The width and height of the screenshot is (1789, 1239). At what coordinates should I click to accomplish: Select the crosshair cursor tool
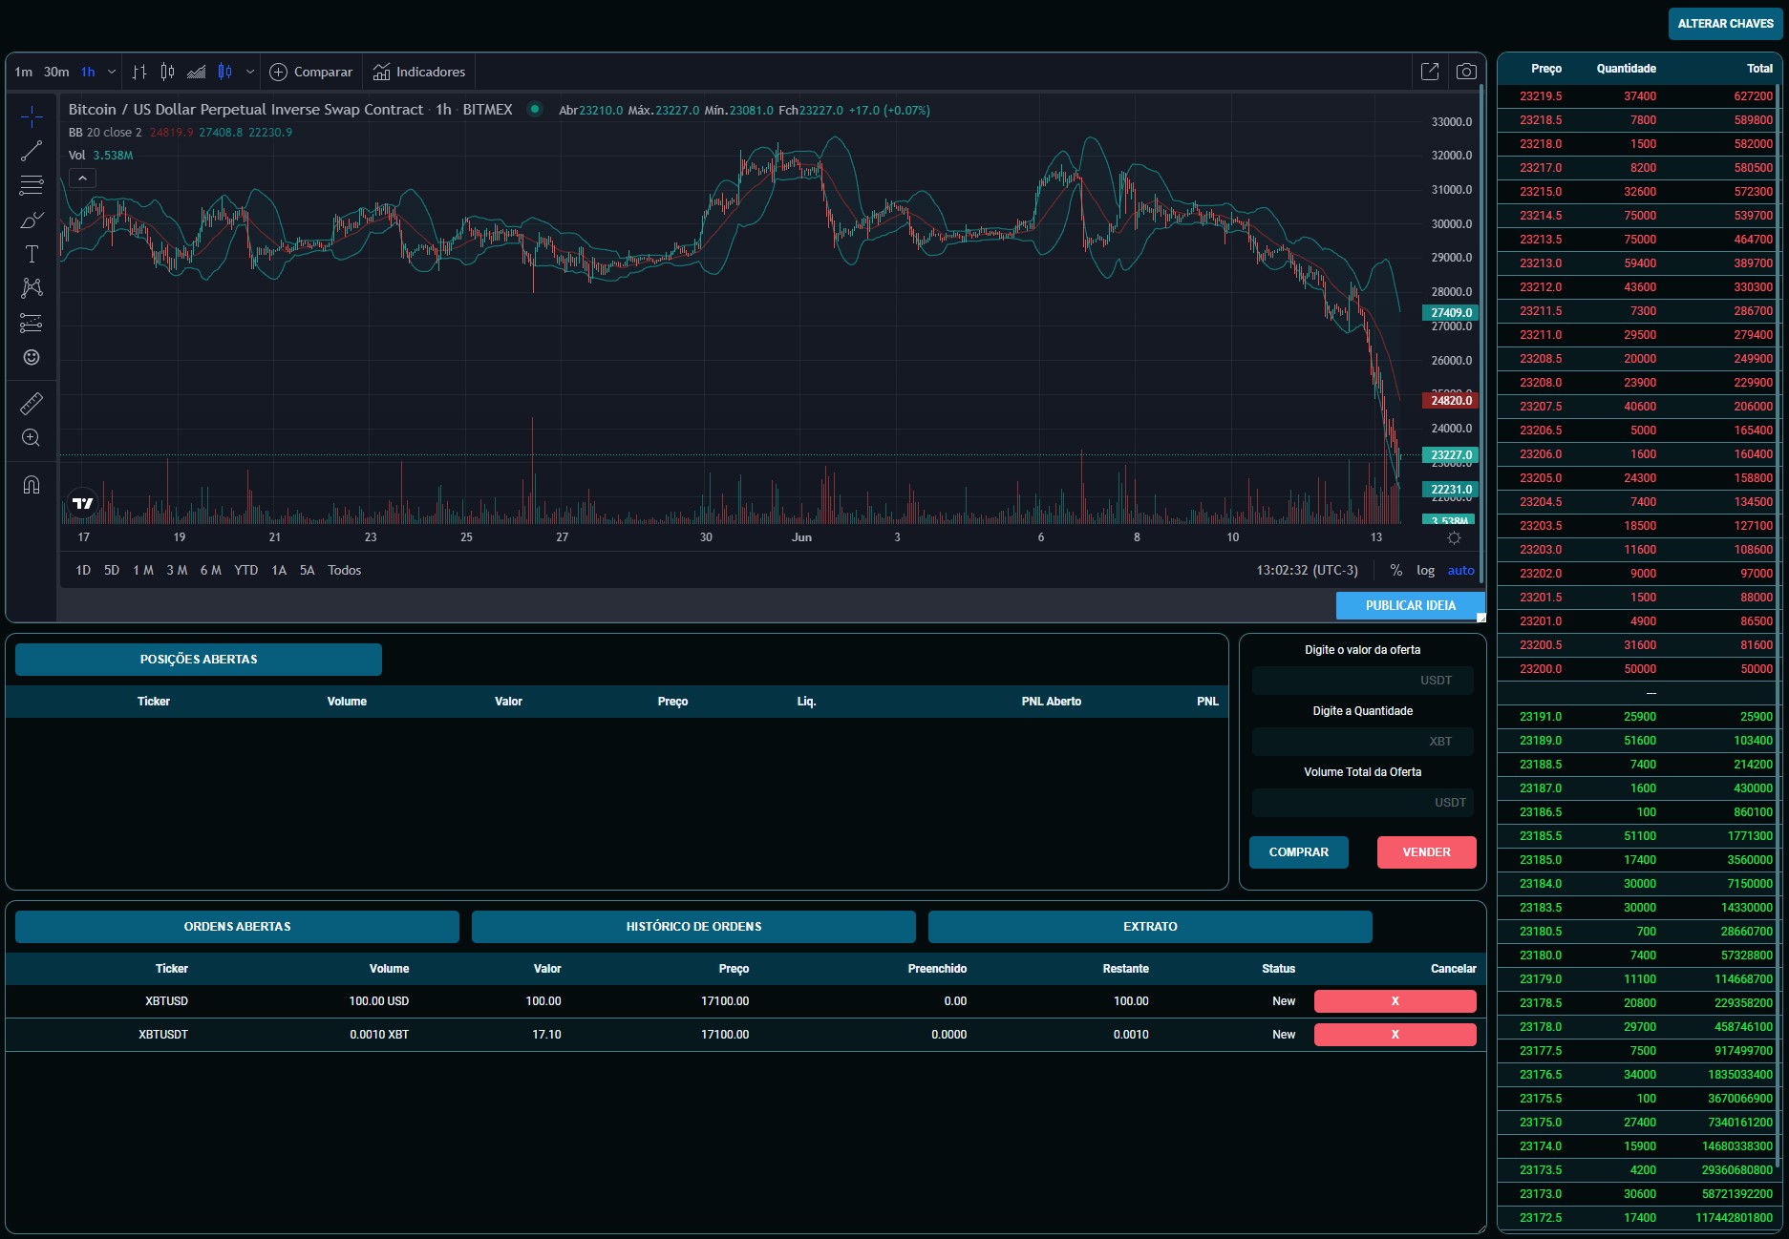point(32,117)
